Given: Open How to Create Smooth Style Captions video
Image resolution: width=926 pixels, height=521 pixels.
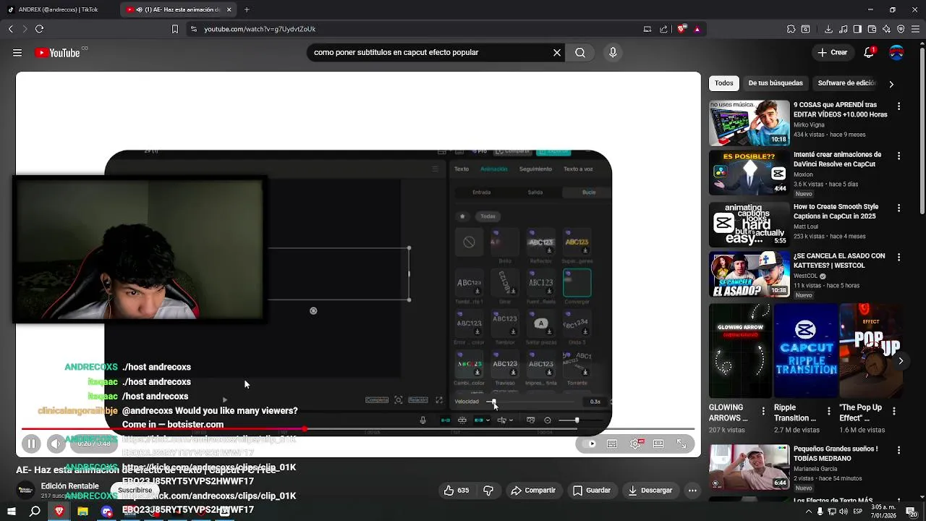Looking at the screenshot, I should pyautogui.click(x=836, y=211).
